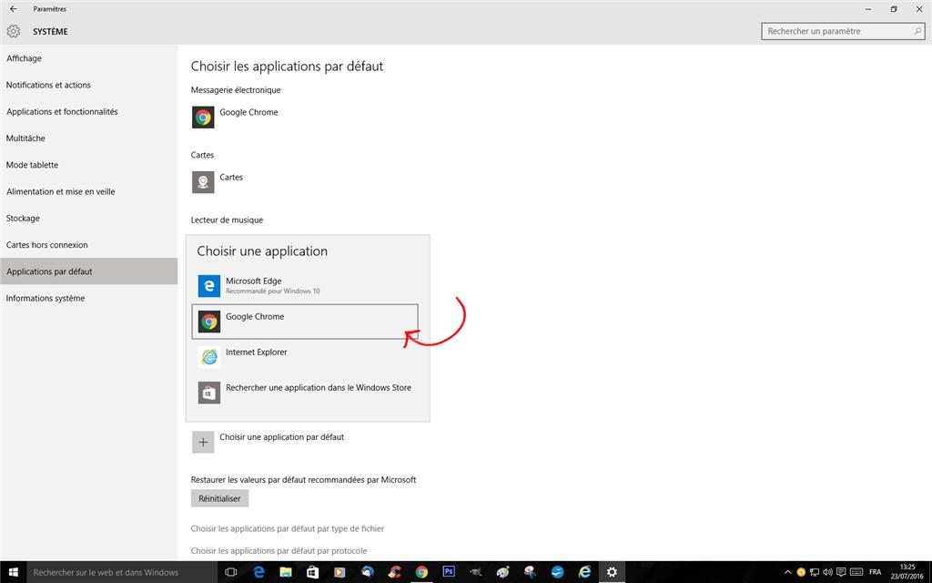Click the Google Chrome label under Messagerie électronique
The image size is (932, 583).
(x=248, y=112)
